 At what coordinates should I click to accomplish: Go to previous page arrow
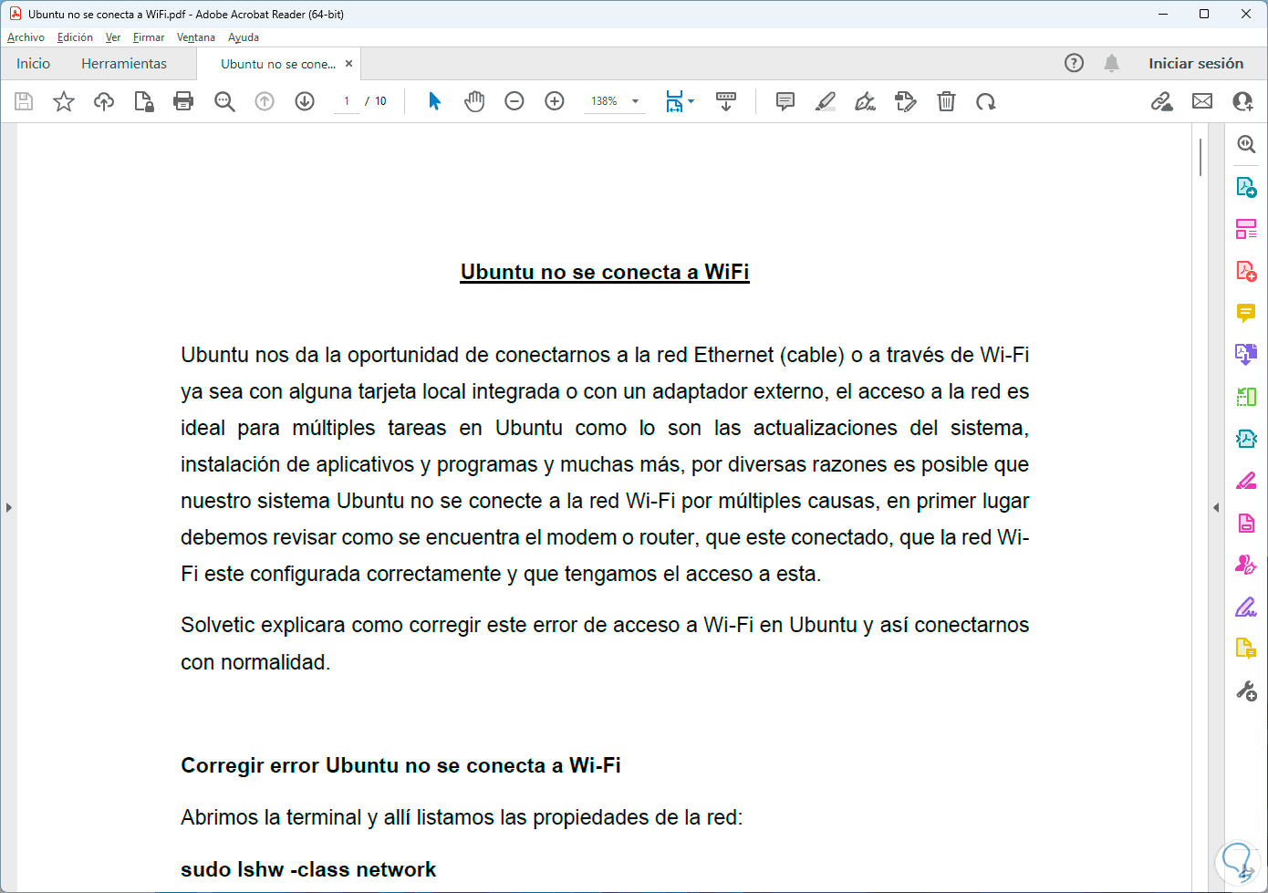[265, 101]
